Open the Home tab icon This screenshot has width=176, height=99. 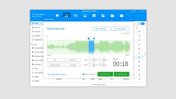[x=57, y=16]
